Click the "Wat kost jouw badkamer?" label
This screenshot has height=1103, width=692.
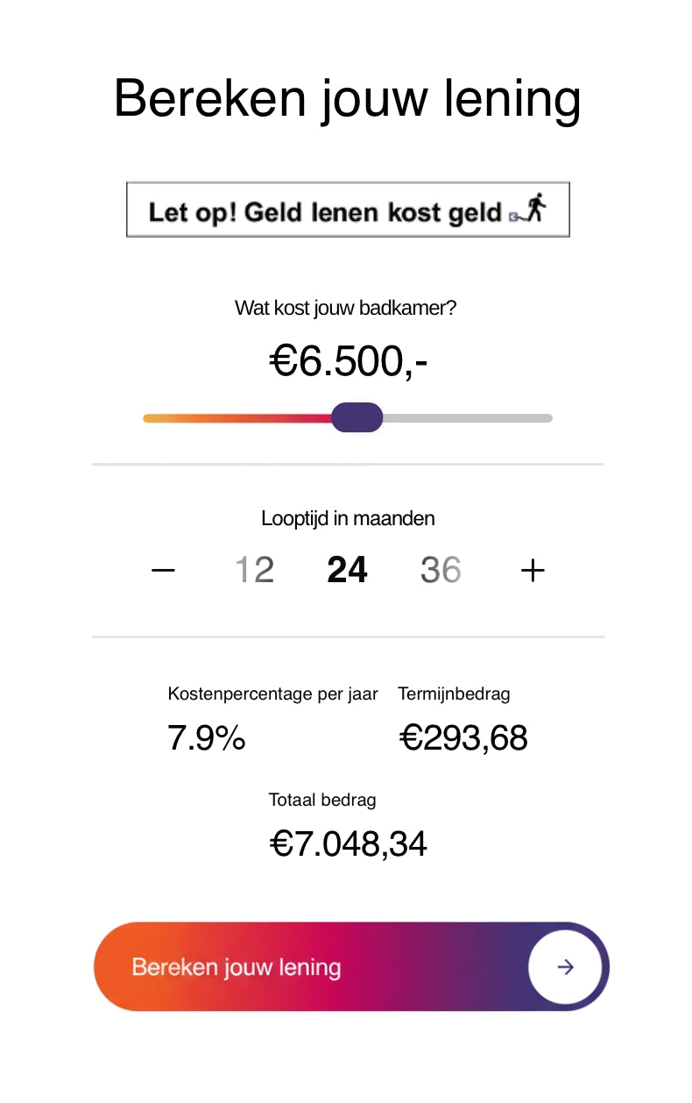coord(345,309)
